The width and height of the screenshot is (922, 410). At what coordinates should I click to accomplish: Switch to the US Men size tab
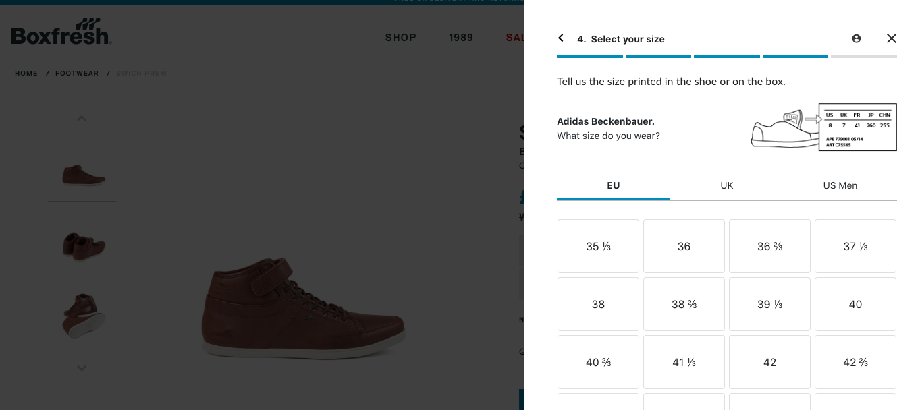[x=840, y=185]
